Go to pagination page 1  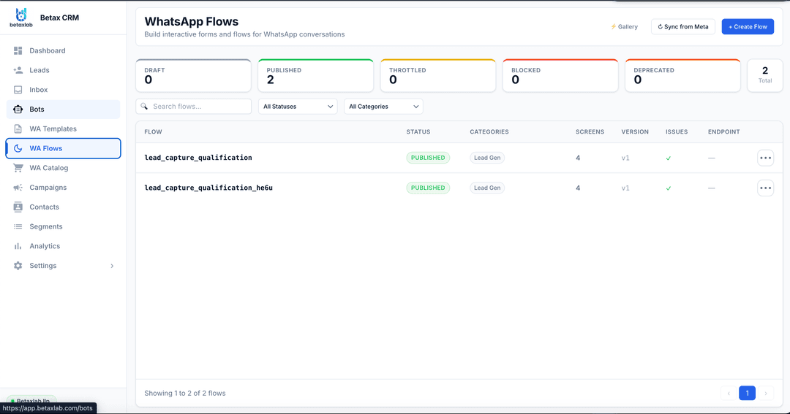pos(747,393)
